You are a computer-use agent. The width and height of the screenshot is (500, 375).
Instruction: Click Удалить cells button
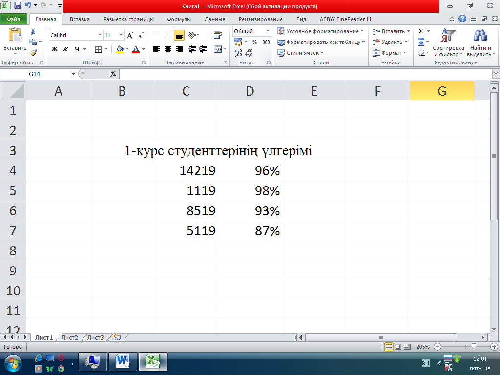[x=390, y=42]
